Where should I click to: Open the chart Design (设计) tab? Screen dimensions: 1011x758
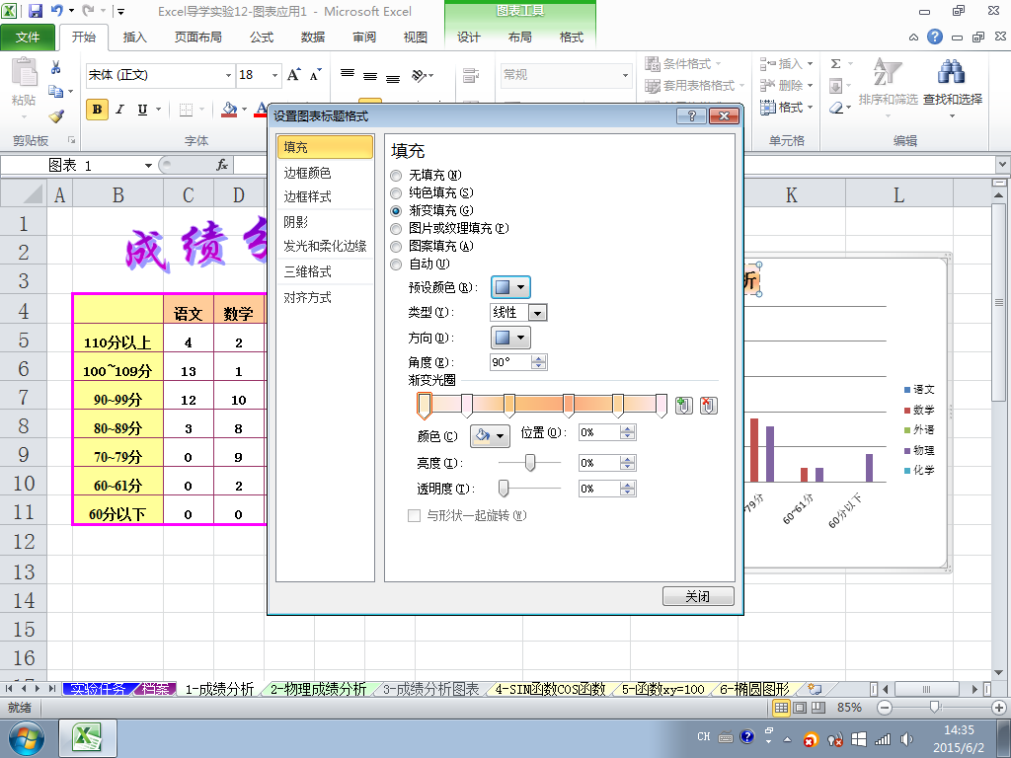(469, 38)
